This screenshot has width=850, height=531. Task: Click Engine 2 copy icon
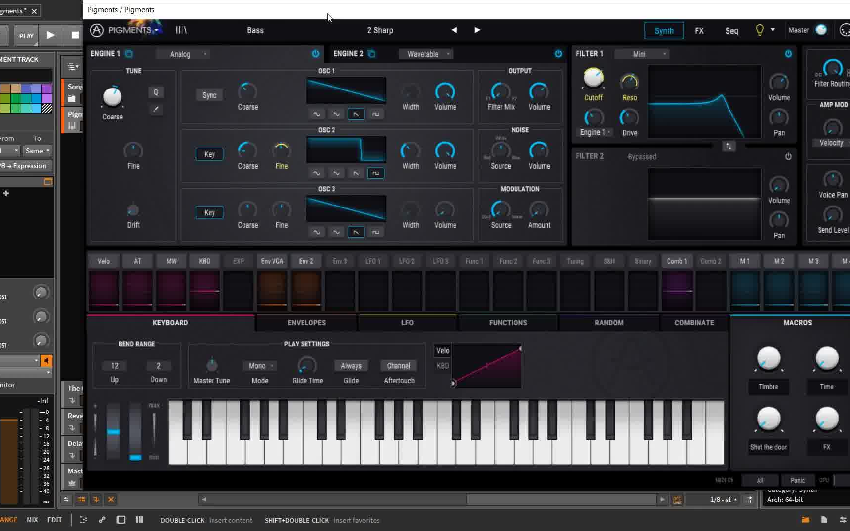(372, 53)
